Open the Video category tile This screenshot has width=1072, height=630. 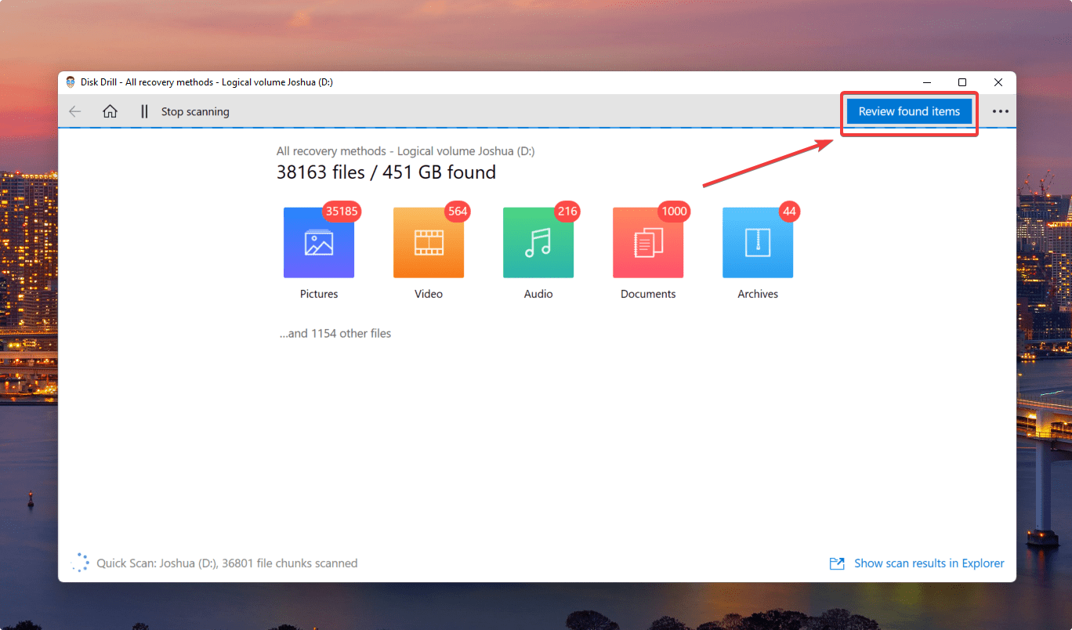click(429, 243)
